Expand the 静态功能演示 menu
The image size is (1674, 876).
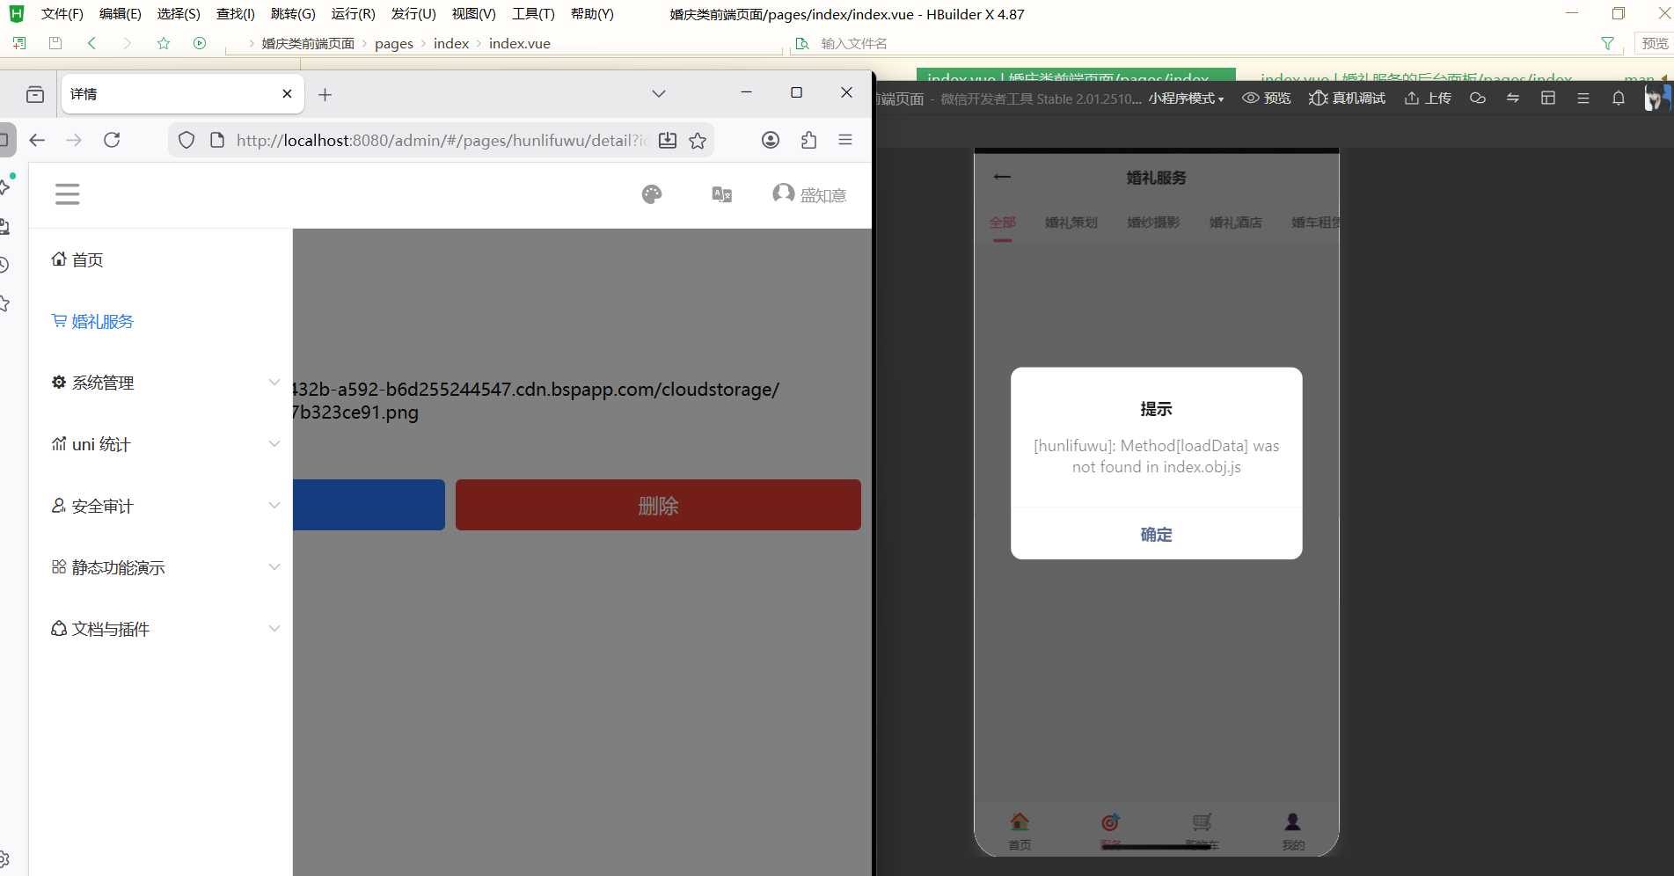[160, 567]
